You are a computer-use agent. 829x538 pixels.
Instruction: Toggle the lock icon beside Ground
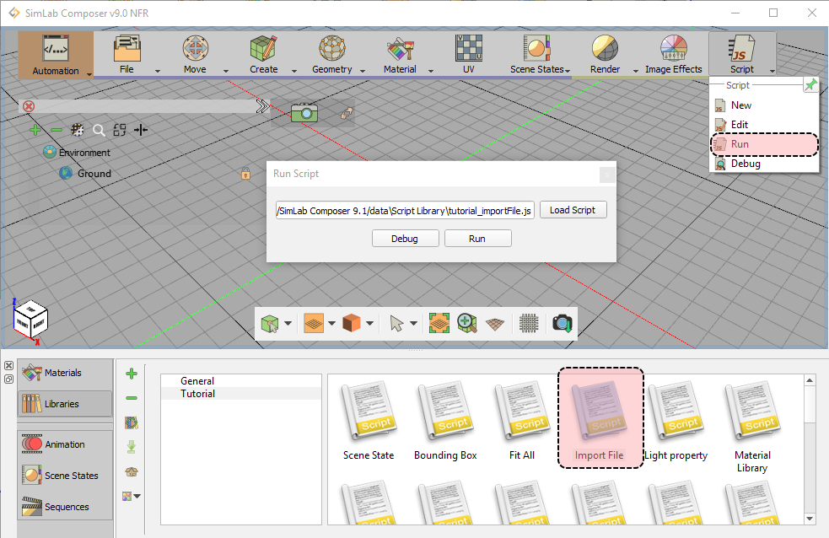[x=245, y=174]
